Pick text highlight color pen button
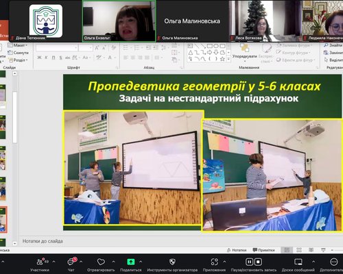 coord(99,58)
